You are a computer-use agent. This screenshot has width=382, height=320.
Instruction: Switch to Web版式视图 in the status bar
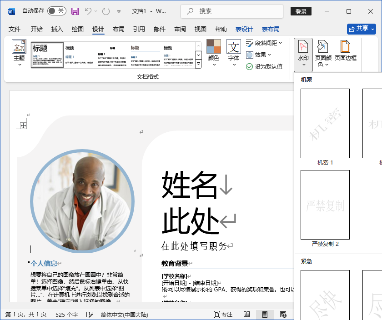[283, 314]
